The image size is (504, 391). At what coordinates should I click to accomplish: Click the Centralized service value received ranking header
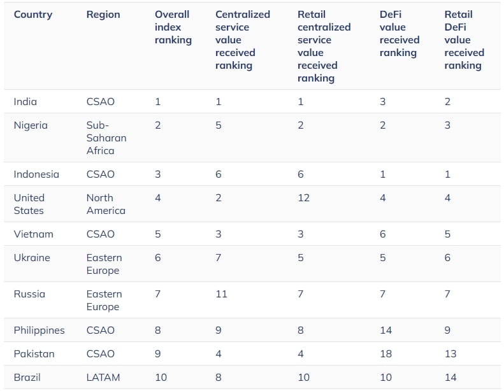tap(243, 39)
